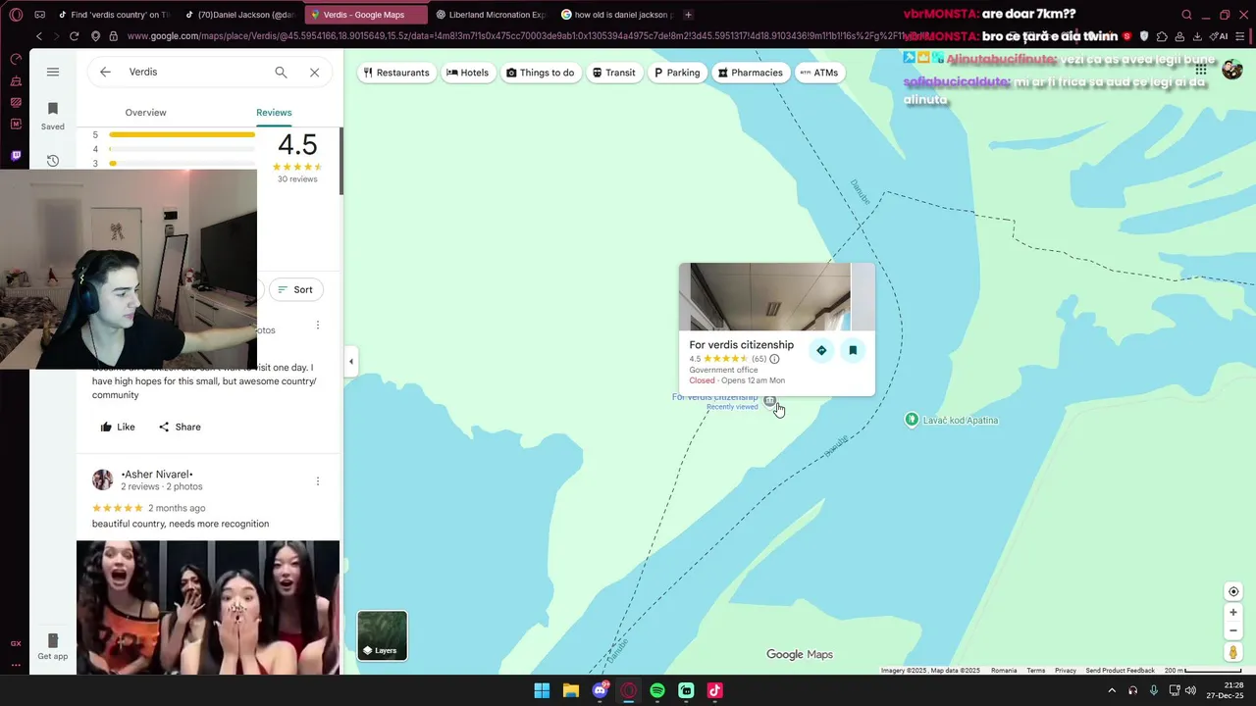This screenshot has width=1256, height=706.
Task: Click For verdis citizenship title on card
Action: [741, 345]
